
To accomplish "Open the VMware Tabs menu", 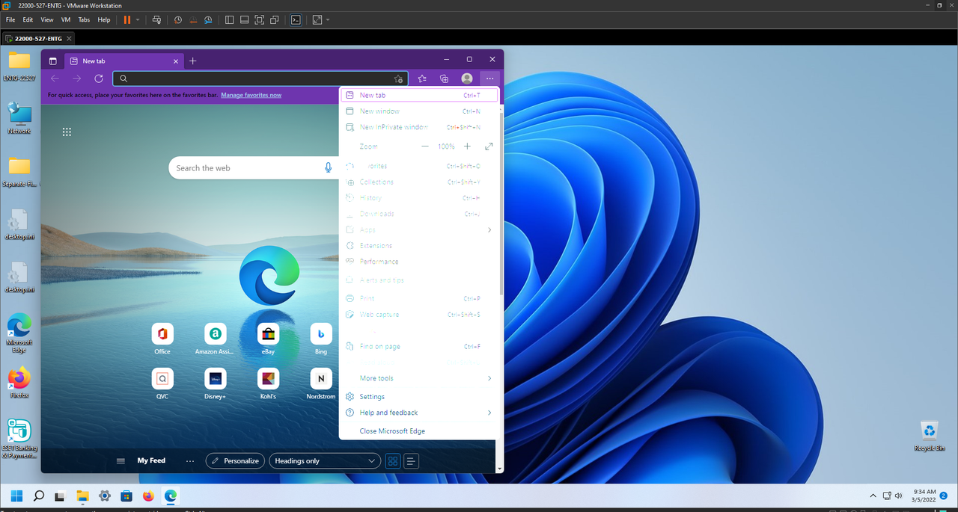I will pyautogui.click(x=84, y=19).
